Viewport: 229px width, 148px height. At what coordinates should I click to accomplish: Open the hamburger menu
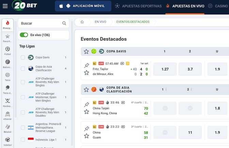5,6
